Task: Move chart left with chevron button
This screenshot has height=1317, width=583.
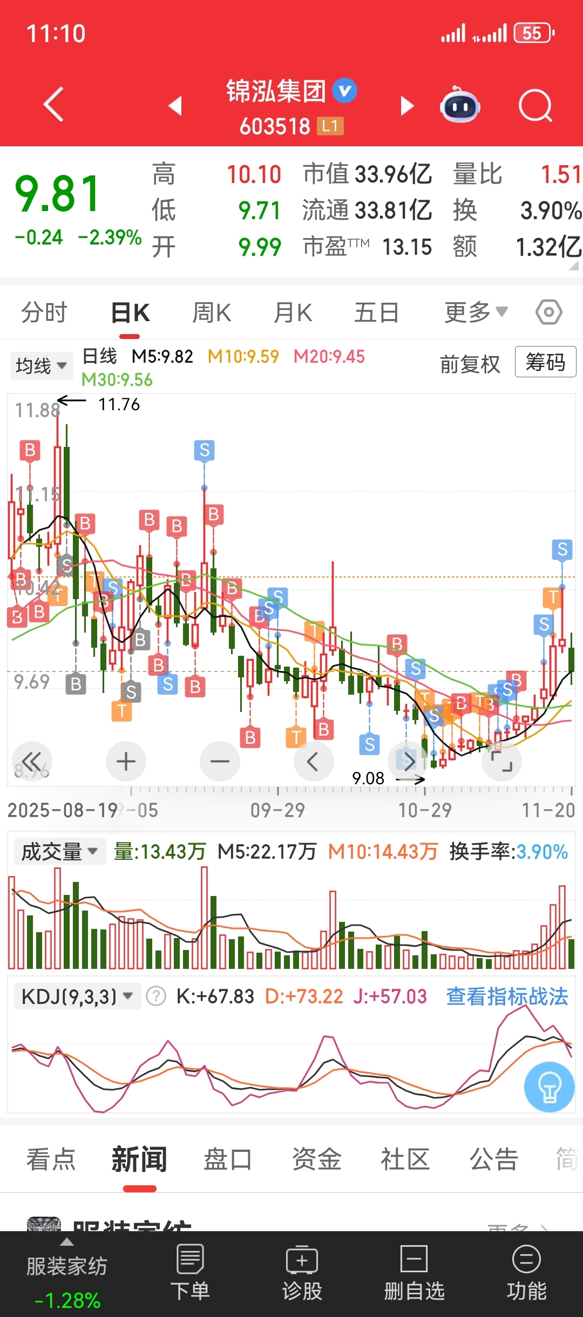Action: pos(313,762)
